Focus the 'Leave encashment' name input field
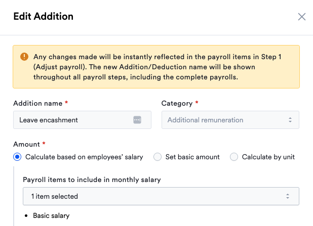Screen dimensions: 313x226 [x=73, y=120]
